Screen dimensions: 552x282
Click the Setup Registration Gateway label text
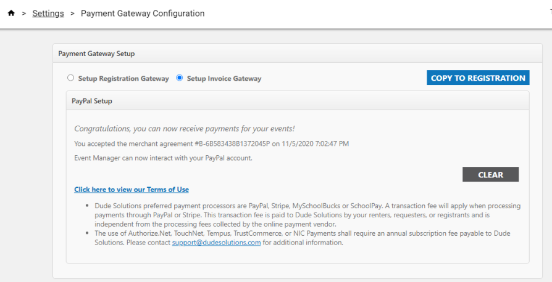123,79
